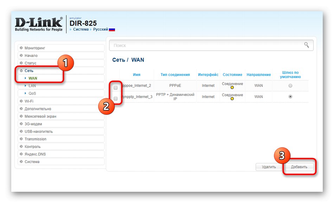334x203 pixels.
Task: Open the USB-накопитель menu section
Action: (x=61, y=131)
